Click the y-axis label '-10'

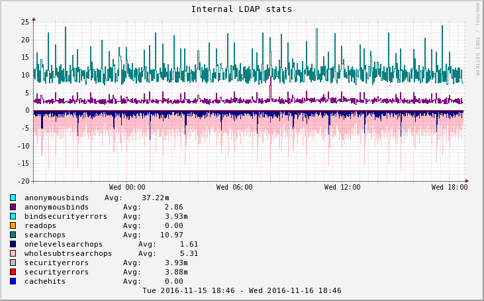23,146
